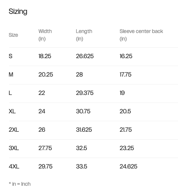Select the XL size row label
The image size is (178, 188).
tap(12, 111)
